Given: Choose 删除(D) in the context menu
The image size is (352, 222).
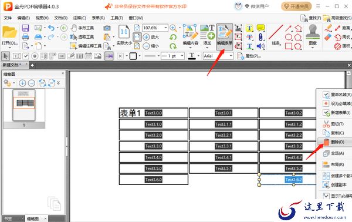Looking at the screenshot, I should [334, 142].
